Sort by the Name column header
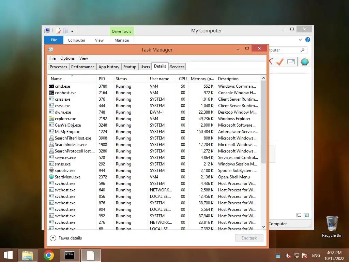Viewport: 349px width, 262px height. tap(72, 79)
